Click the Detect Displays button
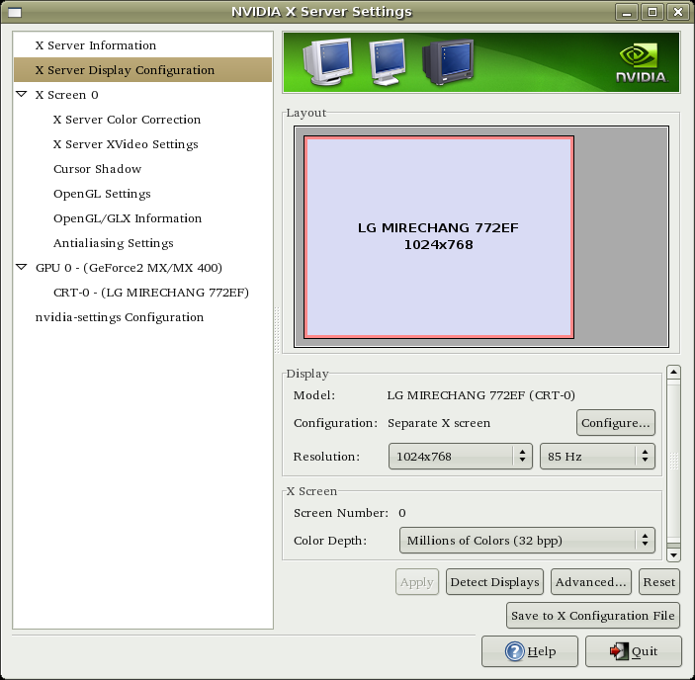This screenshot has height=680, width=695. 494,582
